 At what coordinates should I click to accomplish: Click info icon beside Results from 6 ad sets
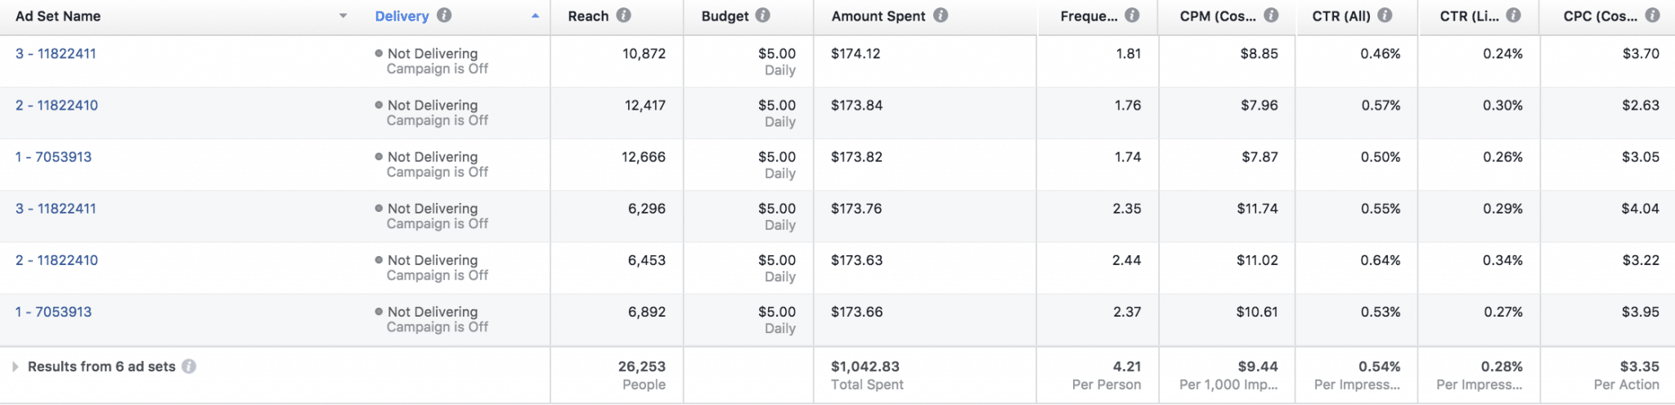pos(189,367)
